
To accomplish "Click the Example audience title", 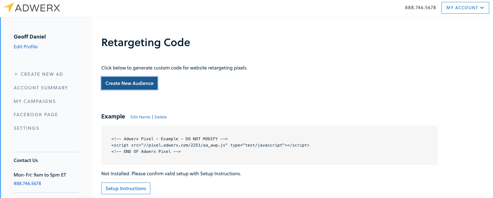I will [113, 117].
